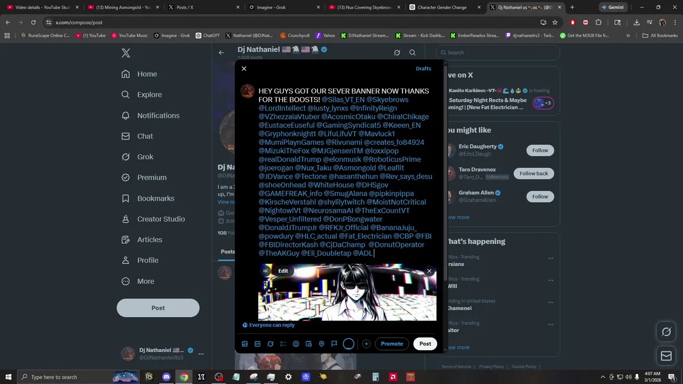Open Bookmarks in the sidebar
This screenshot has height=384, width=683.
click(148, 198)
